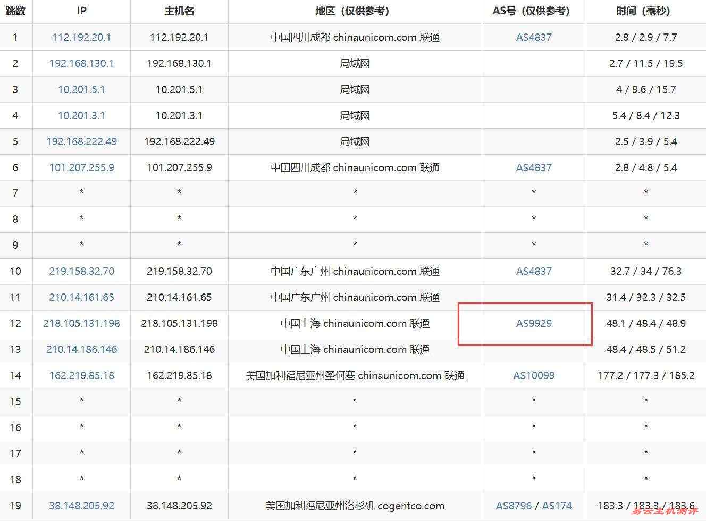The image size is (706, 521).
Task: Click the AS4837 link for hop 1
Action: point(533,37)
